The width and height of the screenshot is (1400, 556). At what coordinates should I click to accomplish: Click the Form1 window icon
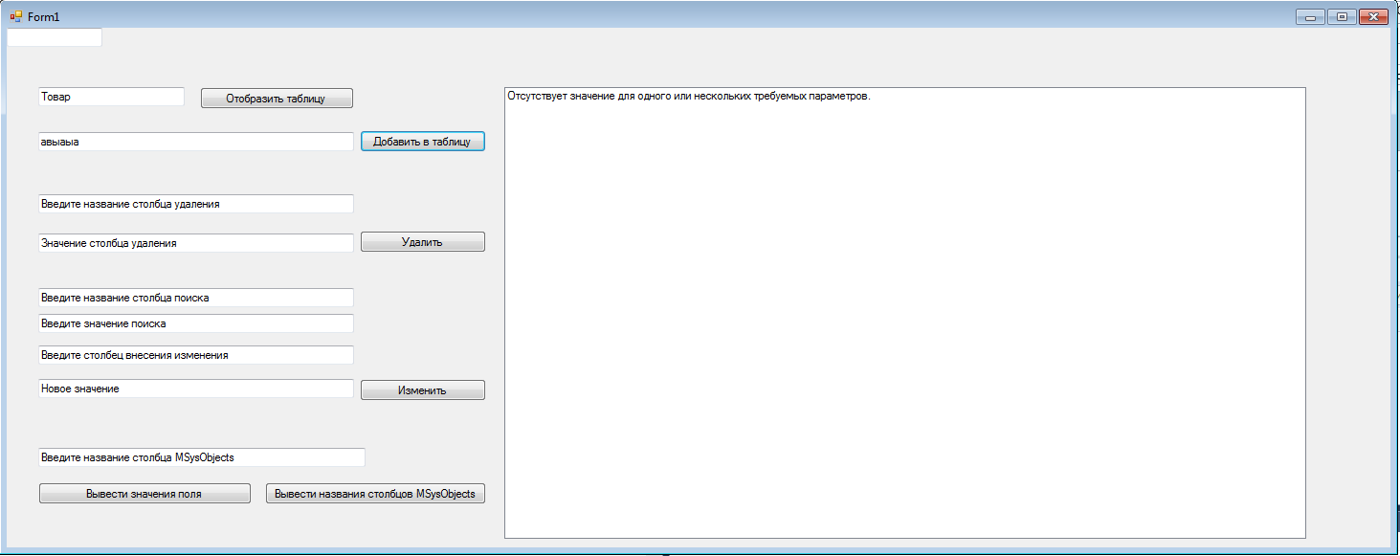16,17
